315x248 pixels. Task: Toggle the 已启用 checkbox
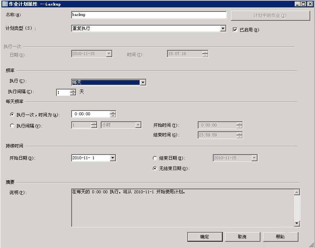(235, 30)
